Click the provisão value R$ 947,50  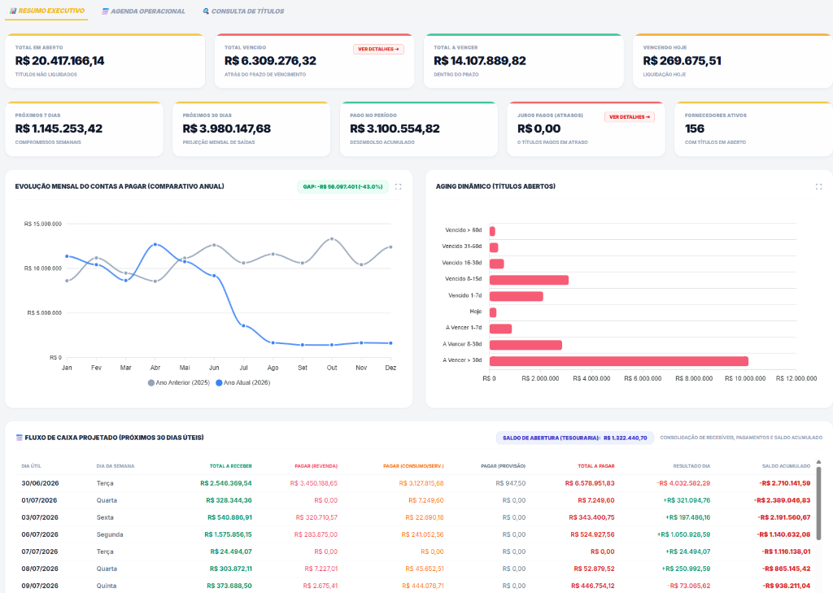tap(511, 483)
